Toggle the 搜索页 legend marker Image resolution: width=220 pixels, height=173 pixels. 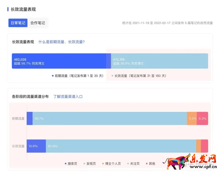pos(65,164)
